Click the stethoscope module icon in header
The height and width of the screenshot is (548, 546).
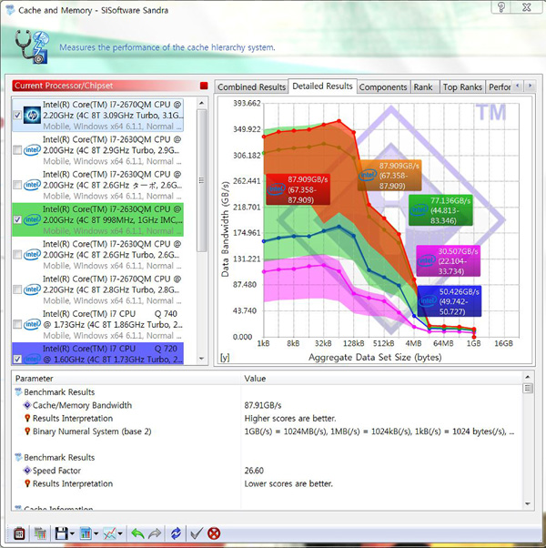pos(32,47)
